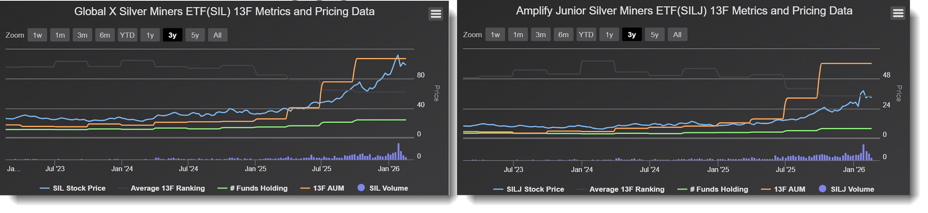
Task: Set SILJ chart zoom to 6m
Action: tap(563, 35)
